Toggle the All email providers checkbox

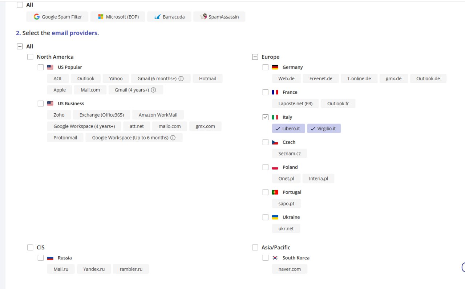coord(20,46)
